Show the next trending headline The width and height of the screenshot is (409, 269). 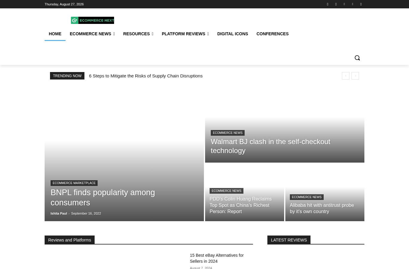355,76
